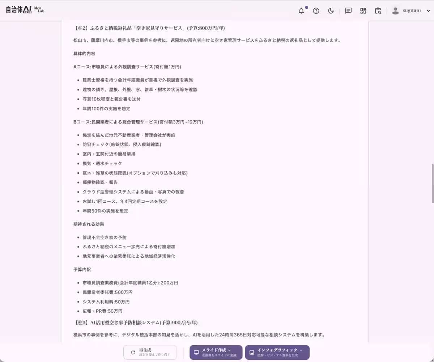Screen dimensions: 434x362
Task: Click the 再生成 regenerate button
Action: click(x=150, y=352)
